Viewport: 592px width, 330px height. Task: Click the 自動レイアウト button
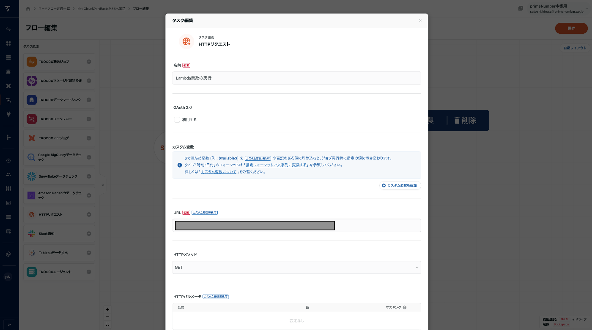click(575, 48)
